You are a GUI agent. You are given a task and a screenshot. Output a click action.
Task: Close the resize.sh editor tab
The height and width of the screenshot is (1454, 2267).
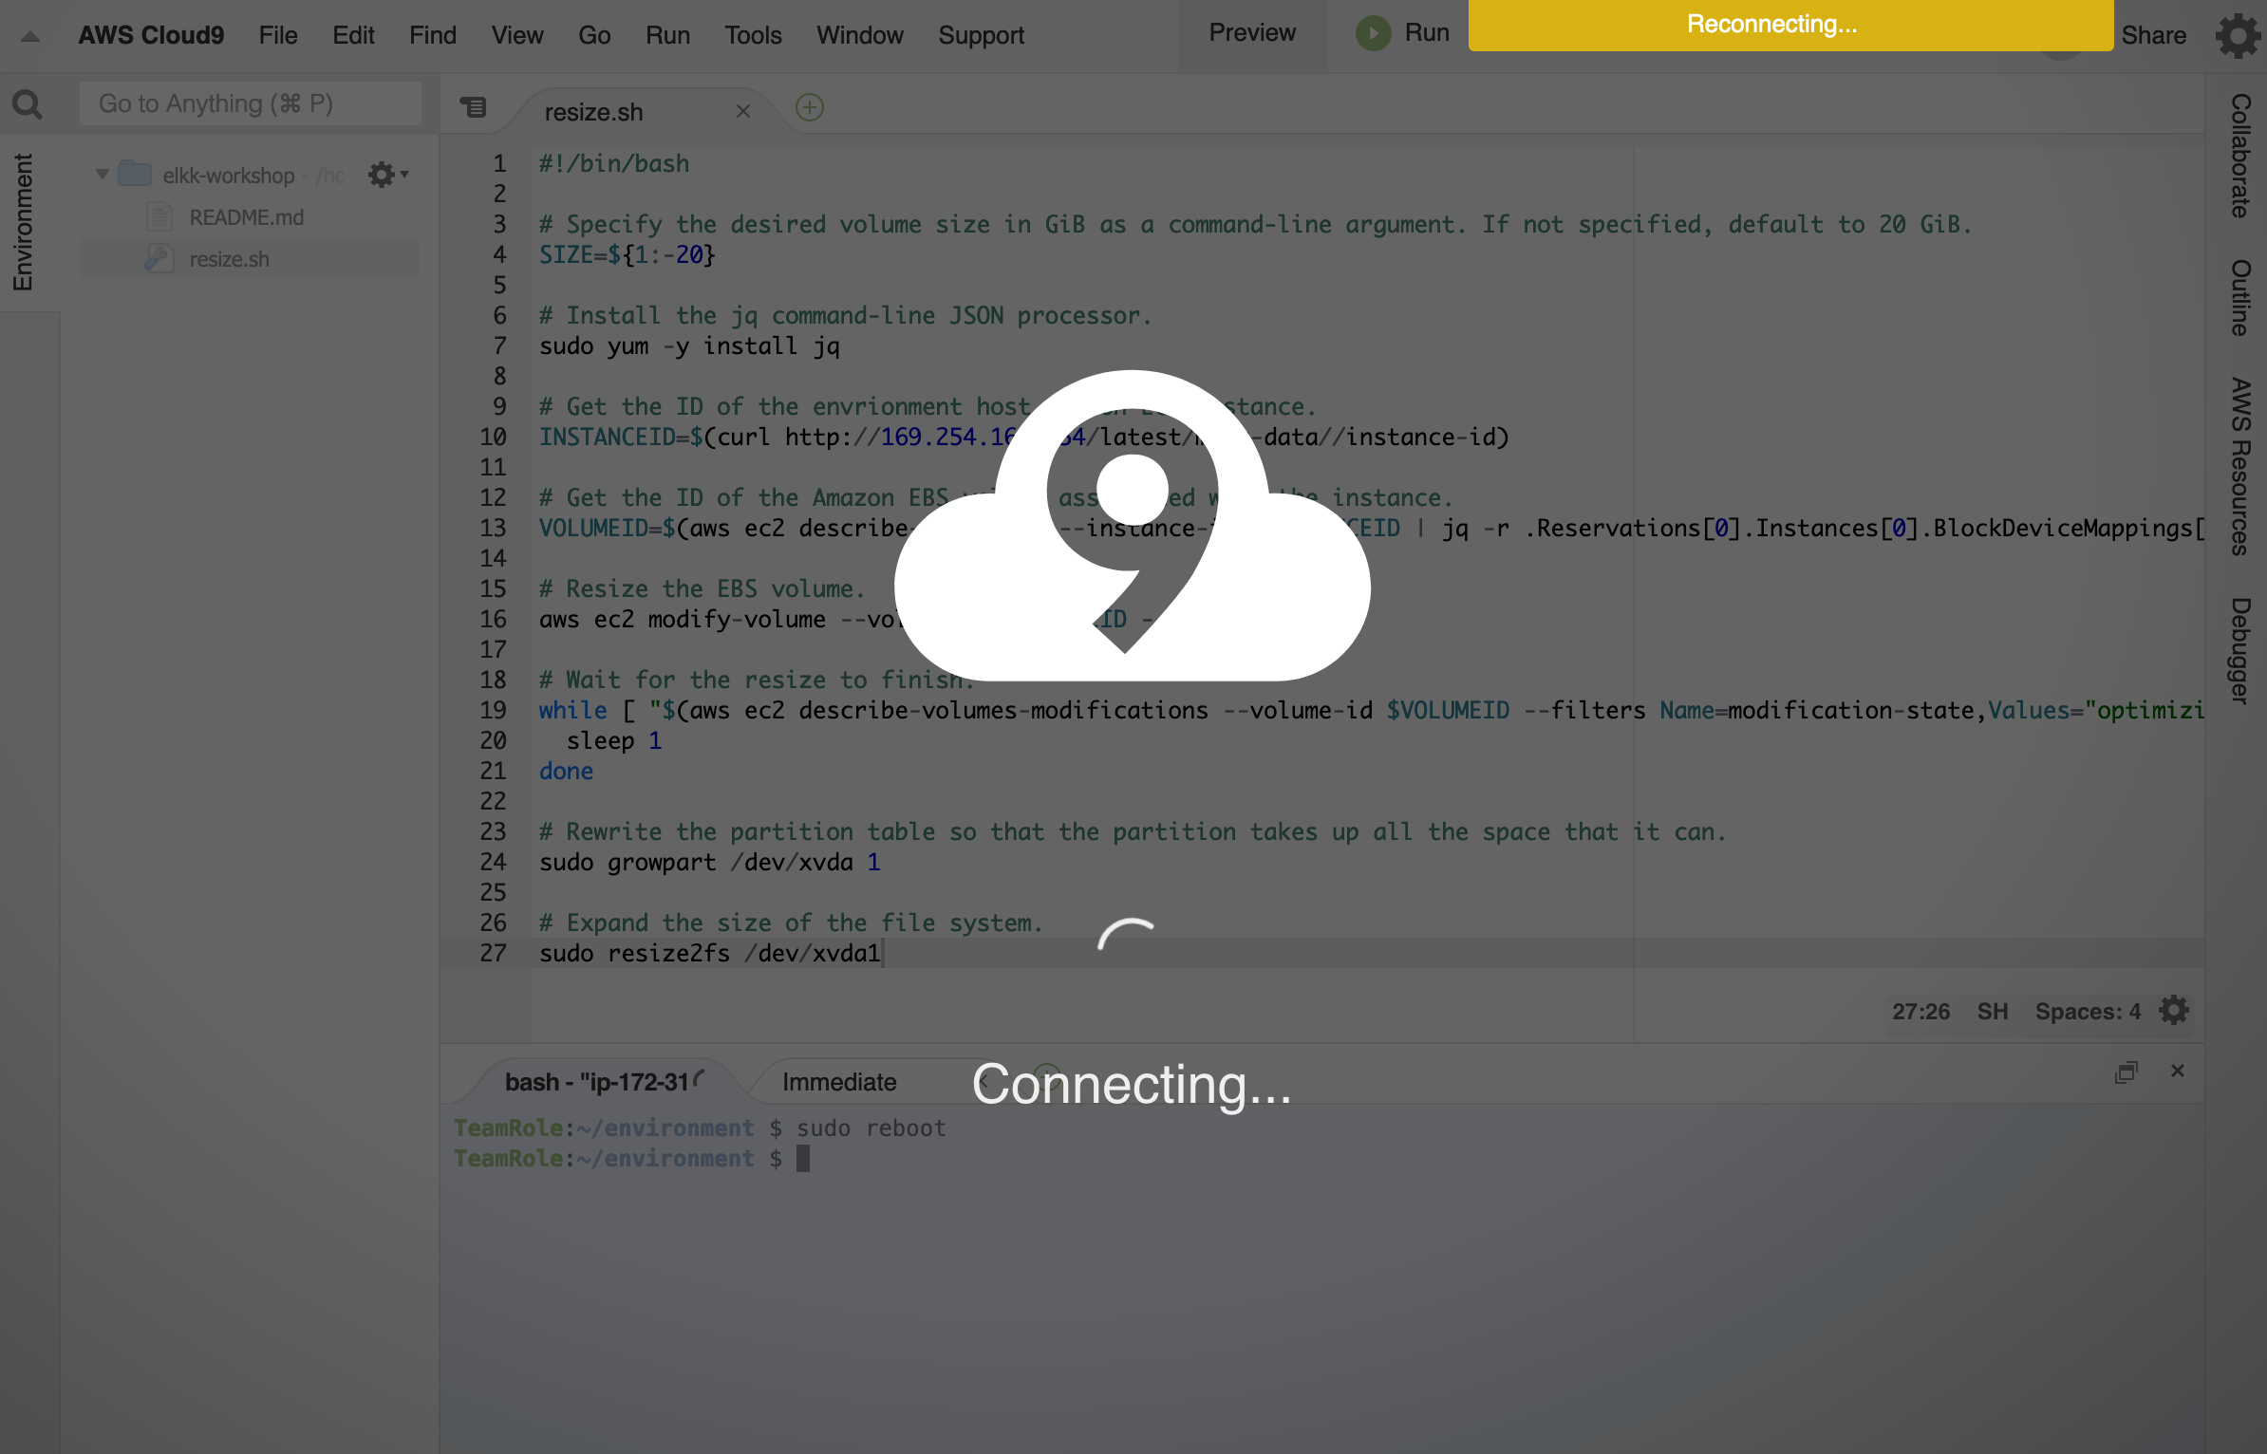point(743,111)
